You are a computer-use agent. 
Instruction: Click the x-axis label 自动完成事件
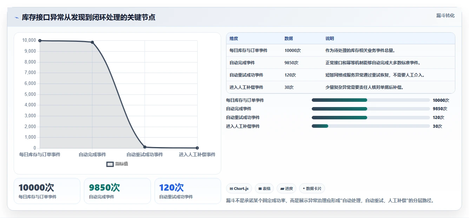pos(92,154)
